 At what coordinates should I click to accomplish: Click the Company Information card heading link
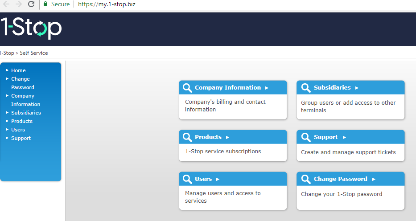[x=227, y=88]
